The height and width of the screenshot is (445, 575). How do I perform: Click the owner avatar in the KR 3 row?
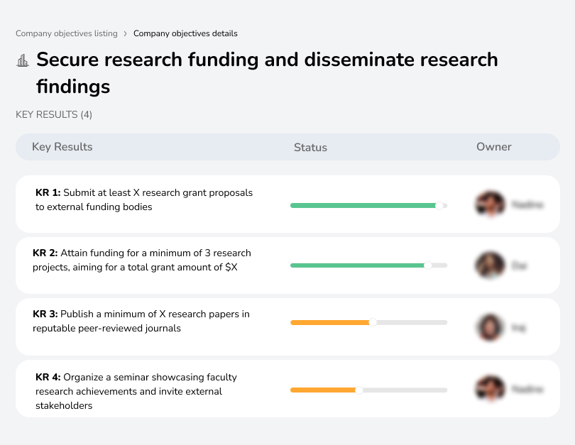coord(490,327)
